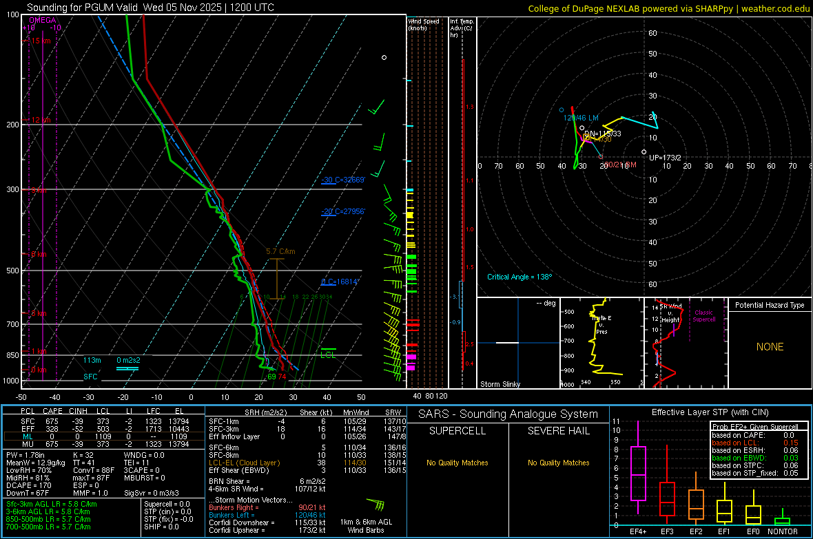Click the Critical Angle = 138° readout
Image resolution: width=813 pixels, height=539 pixels.
tap(519, 277)
